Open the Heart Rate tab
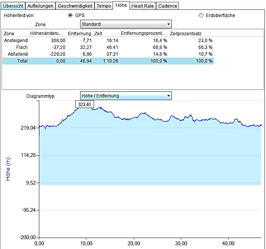Image resolution: width=266 pixels, height=249 pixels. pos(142,6)
